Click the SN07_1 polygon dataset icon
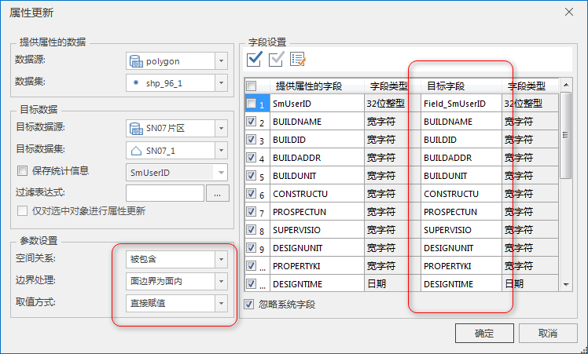 (x=136, y=151)
